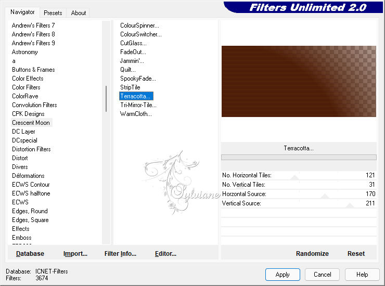This screenshot has width=385, height=286.
Task: Select the Astronomy filter category
Action: 25,52
